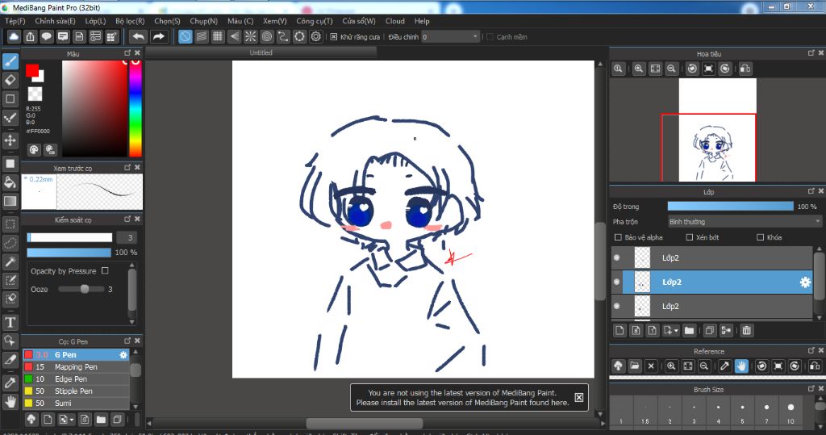
Task: Open settings gear for selected Lớp2 layer
Action: [x=805, y=282]
